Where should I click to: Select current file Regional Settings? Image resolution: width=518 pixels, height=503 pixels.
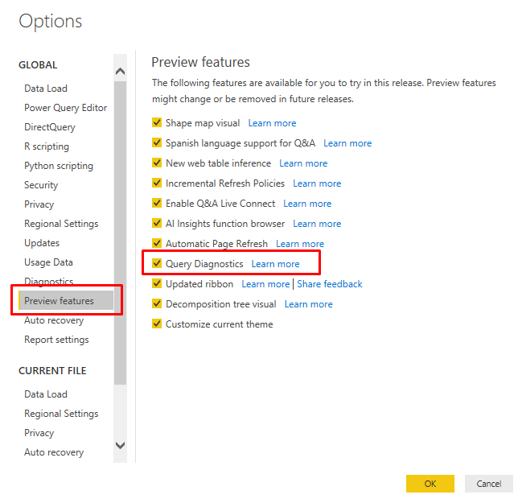pyautogui.click(x=61, y=414)
